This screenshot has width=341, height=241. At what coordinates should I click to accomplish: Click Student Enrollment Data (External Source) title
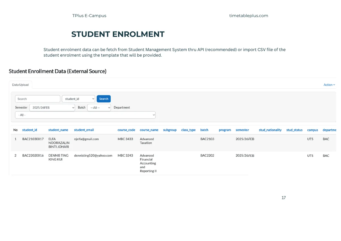pyautogui.click(x=58, y=71)
